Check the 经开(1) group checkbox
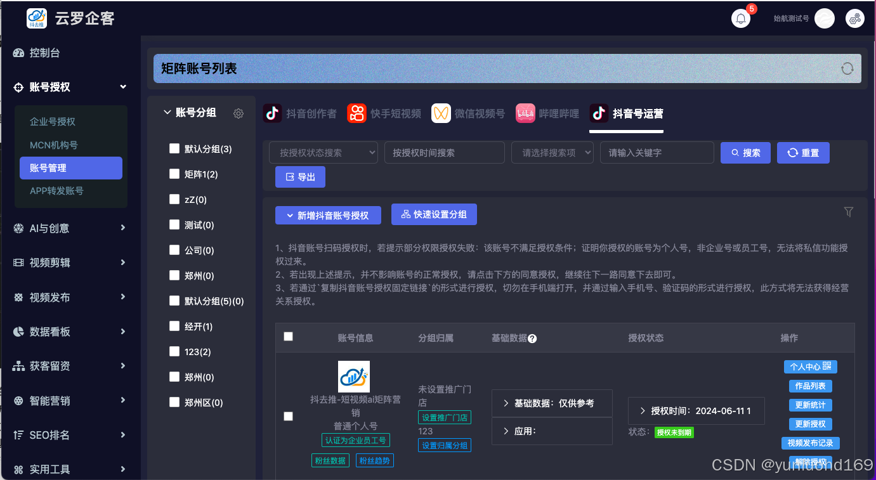 (x=174, y=326)
